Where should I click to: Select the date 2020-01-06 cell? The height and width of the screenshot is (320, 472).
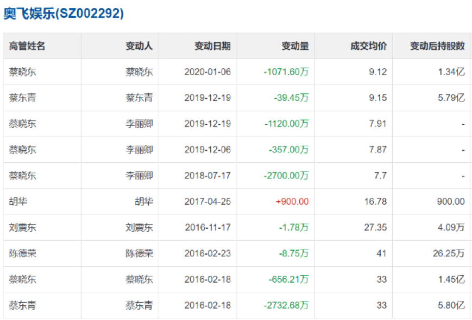207,72
